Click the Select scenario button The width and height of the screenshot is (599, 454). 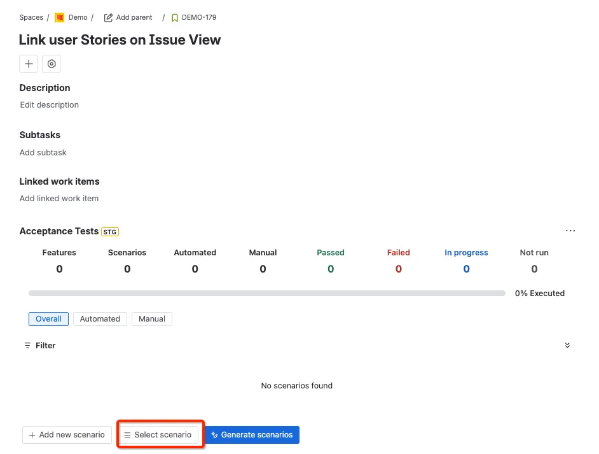point(158,435)
